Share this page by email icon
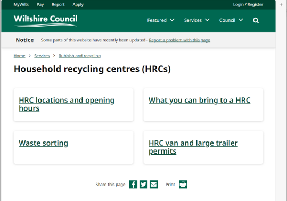Image resolution: width=287 pixels, height=201 pixels. (x=153, y=184)
